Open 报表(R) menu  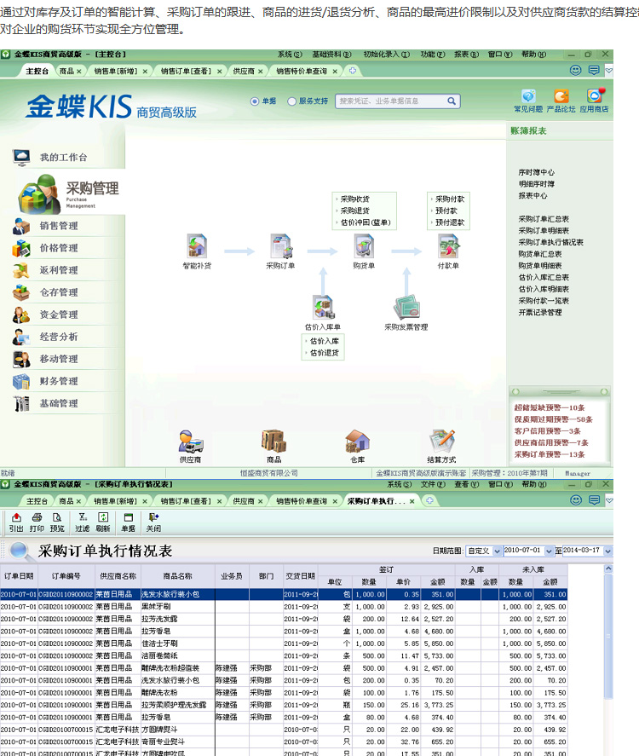pyautogui.click(x=467, y=55)
